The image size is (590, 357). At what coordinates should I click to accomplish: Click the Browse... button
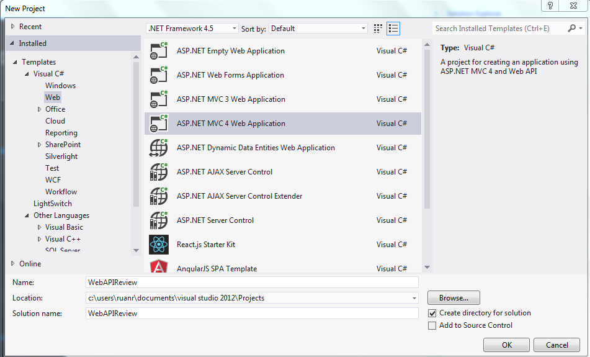click(x=454, y=298)
